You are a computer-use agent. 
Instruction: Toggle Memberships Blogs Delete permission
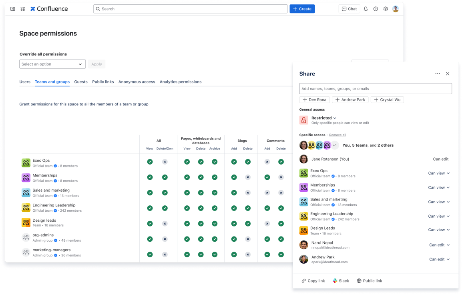(248, 177)
